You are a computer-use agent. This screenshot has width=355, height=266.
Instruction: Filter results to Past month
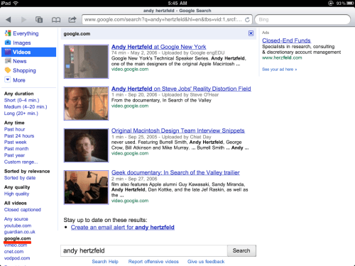click(16, 149)
